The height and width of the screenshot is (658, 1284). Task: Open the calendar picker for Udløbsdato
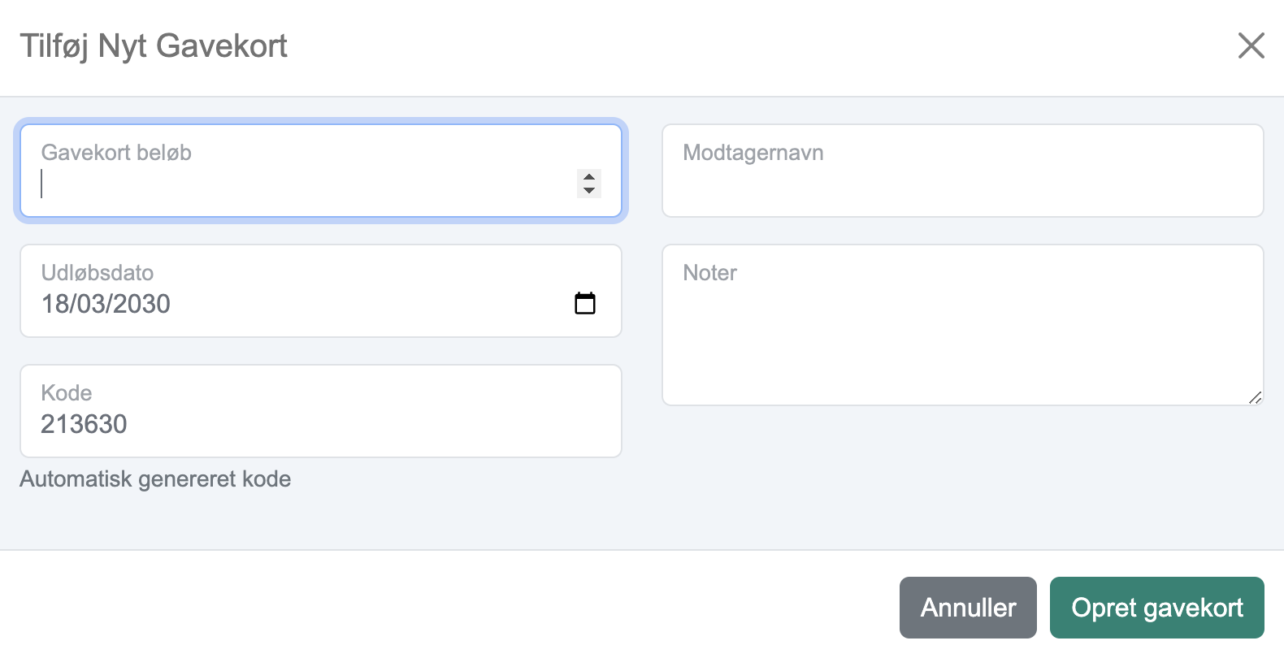(x=585, y=303)
